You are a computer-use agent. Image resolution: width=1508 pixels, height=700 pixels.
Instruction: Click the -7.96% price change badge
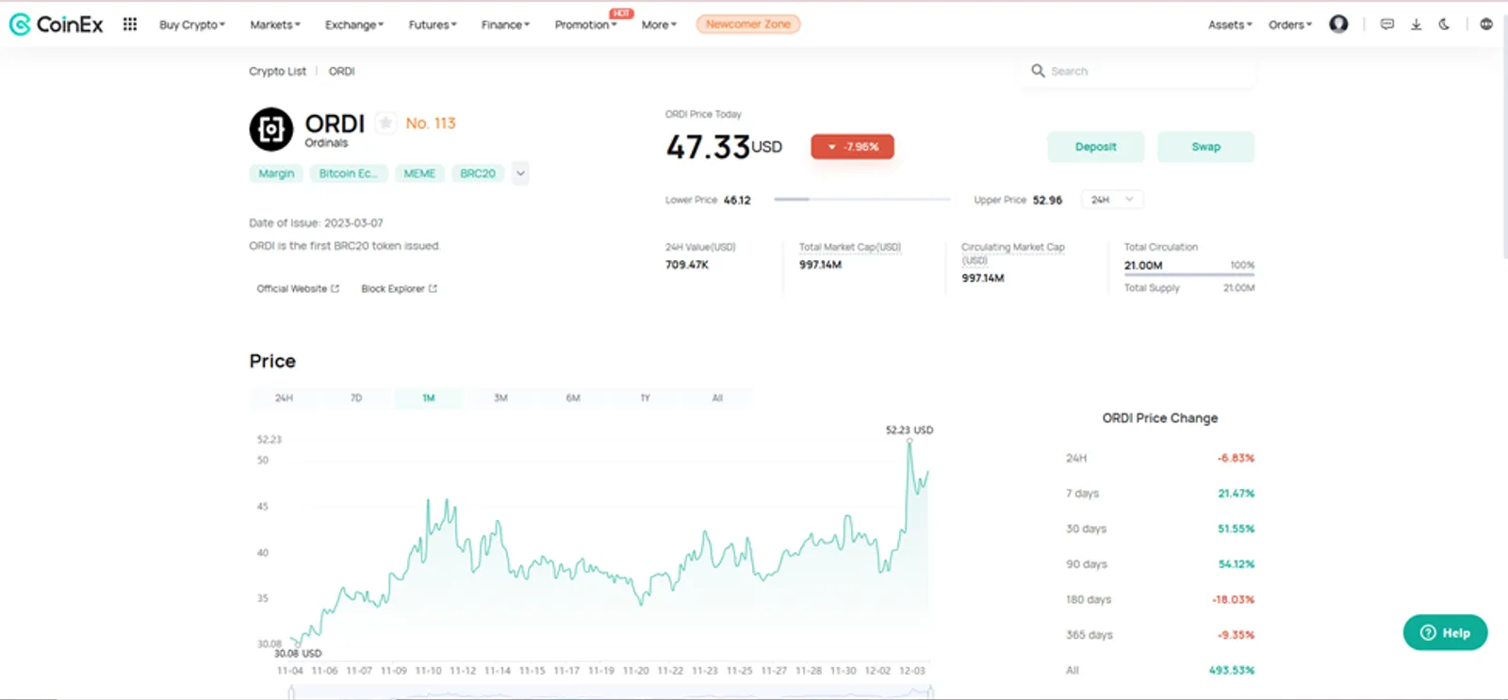pos(852,147)
